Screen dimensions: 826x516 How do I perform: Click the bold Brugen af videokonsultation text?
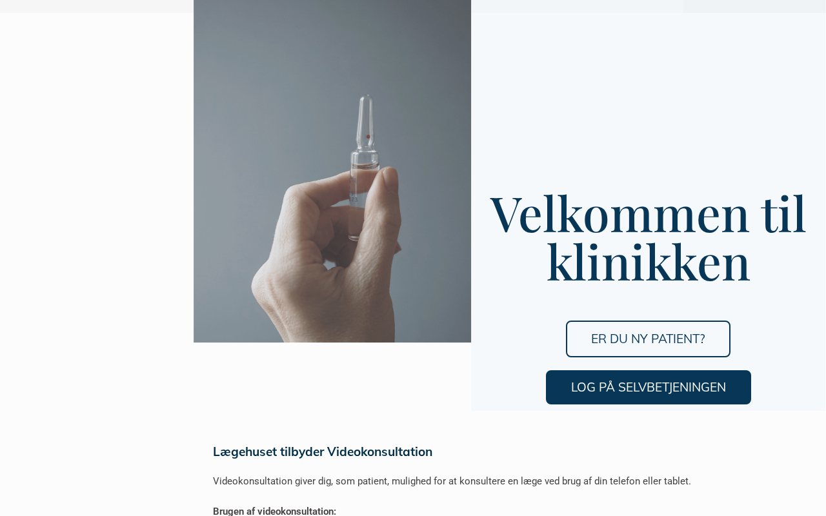tap(274, 511)
